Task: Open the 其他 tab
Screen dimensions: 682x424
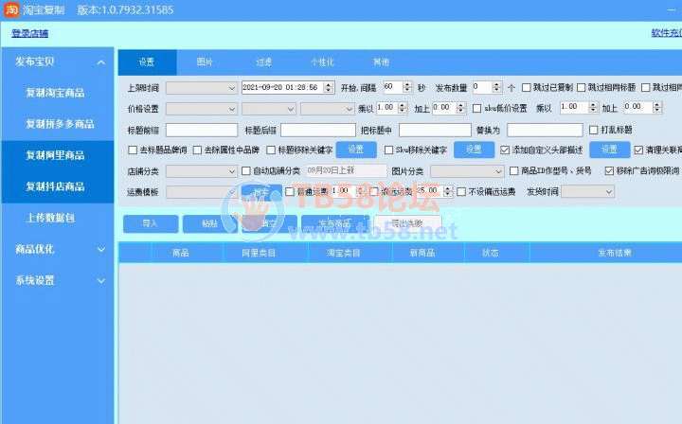Action: point(381,62)
